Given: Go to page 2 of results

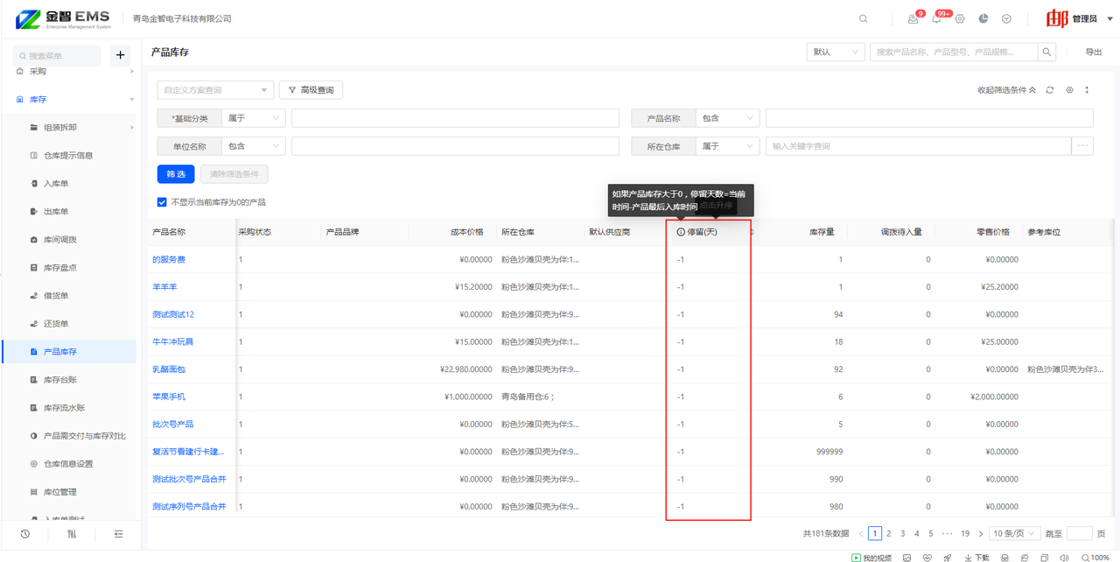Looking at the screenshot, I should pyautogui.click(x=889, y=533).
